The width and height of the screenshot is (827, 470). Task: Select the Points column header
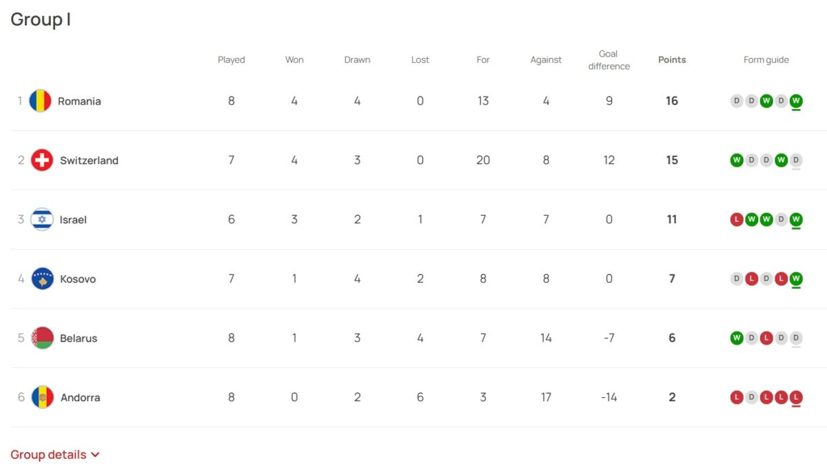tap(672, 60)
